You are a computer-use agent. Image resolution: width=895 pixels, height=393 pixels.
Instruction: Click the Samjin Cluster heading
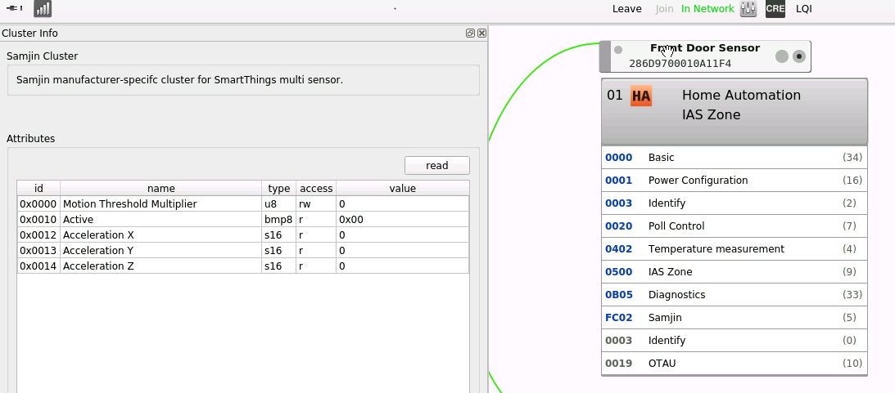pyautogui.click(x=43, y=56)
